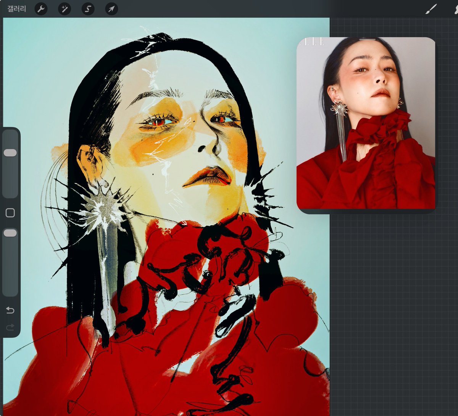Image resolution: width=458 pixels, height=416 pixels.
Task: Redo the last undone stroke
Action: pyautogui.click(x=10, y=327)
